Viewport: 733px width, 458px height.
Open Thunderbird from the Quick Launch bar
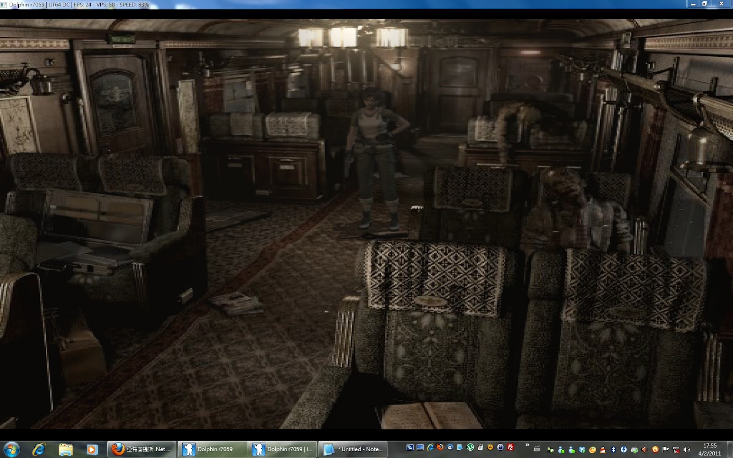(x=450, y=447)
